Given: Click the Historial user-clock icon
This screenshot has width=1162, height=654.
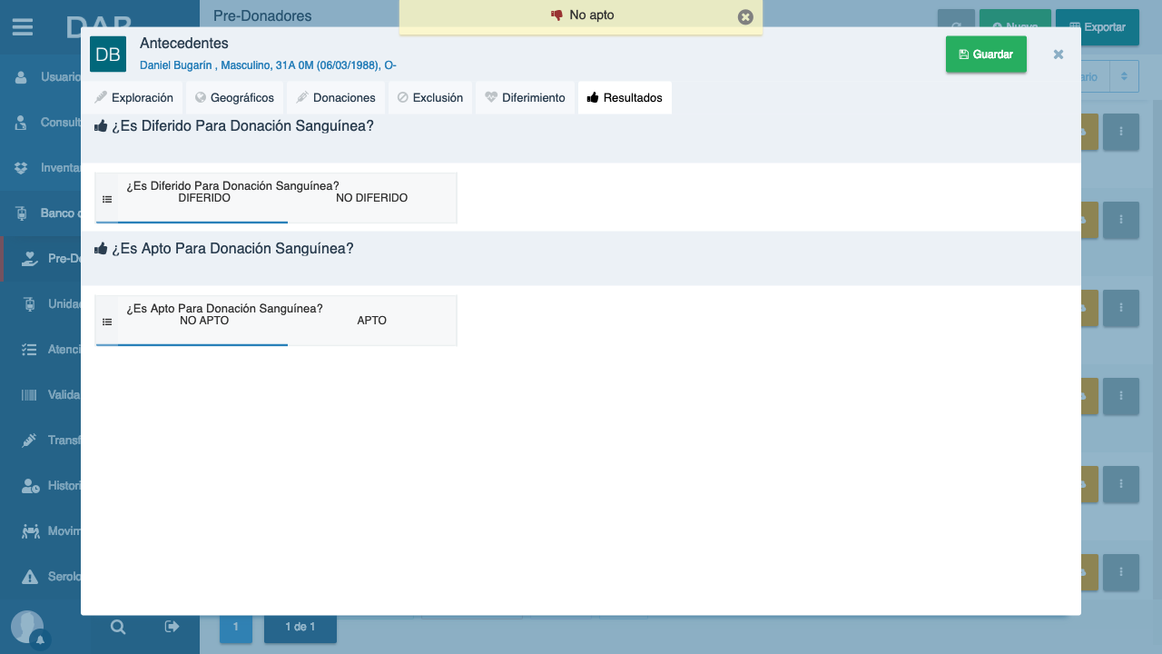Looking at the screenshot, I should tap(30, 486).
